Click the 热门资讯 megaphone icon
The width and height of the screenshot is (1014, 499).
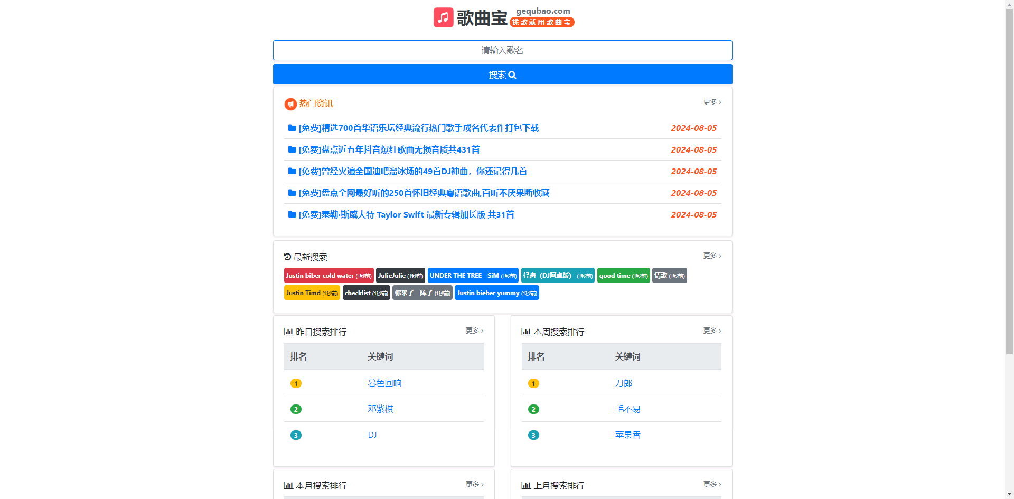tap(290, 104)
